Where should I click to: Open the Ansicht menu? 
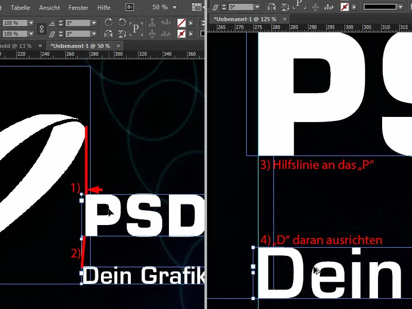pos(49,8)
